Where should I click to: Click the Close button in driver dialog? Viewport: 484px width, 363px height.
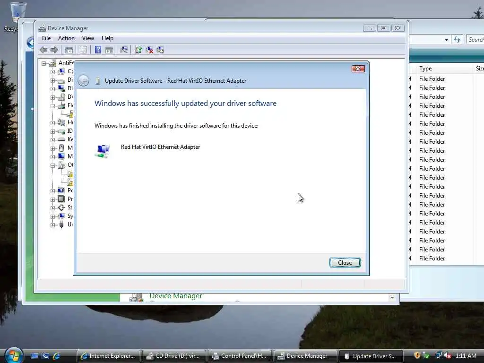point(345,263)
